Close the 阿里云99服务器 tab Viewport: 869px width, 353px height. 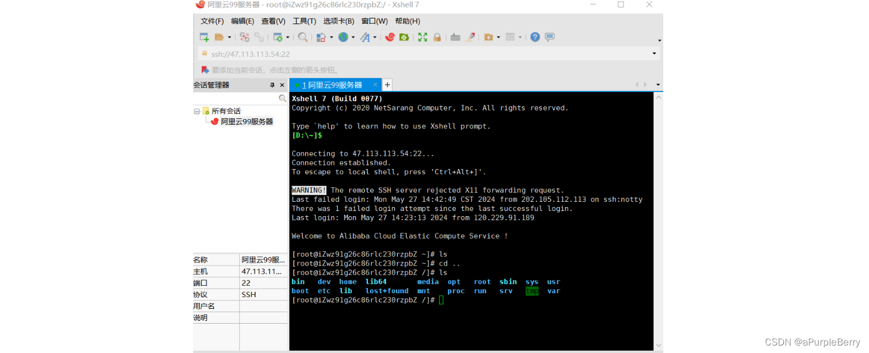pyautogui.click(x=376, y=85)
